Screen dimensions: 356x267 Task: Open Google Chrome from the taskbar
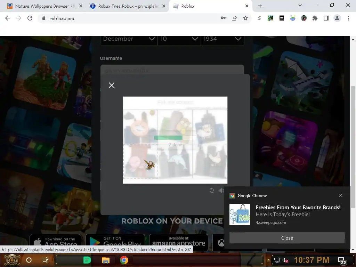click(x=124, y=260)
